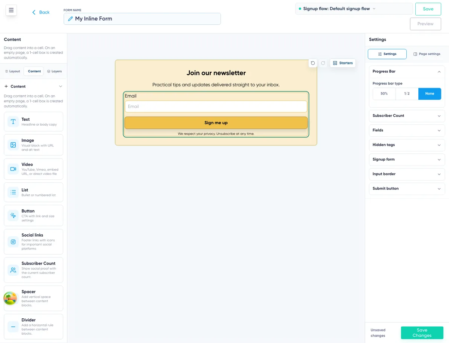This screenshot has height=343, width=449.
Task: Click the round palm tree avatar icon
Action: pos(10,298)
